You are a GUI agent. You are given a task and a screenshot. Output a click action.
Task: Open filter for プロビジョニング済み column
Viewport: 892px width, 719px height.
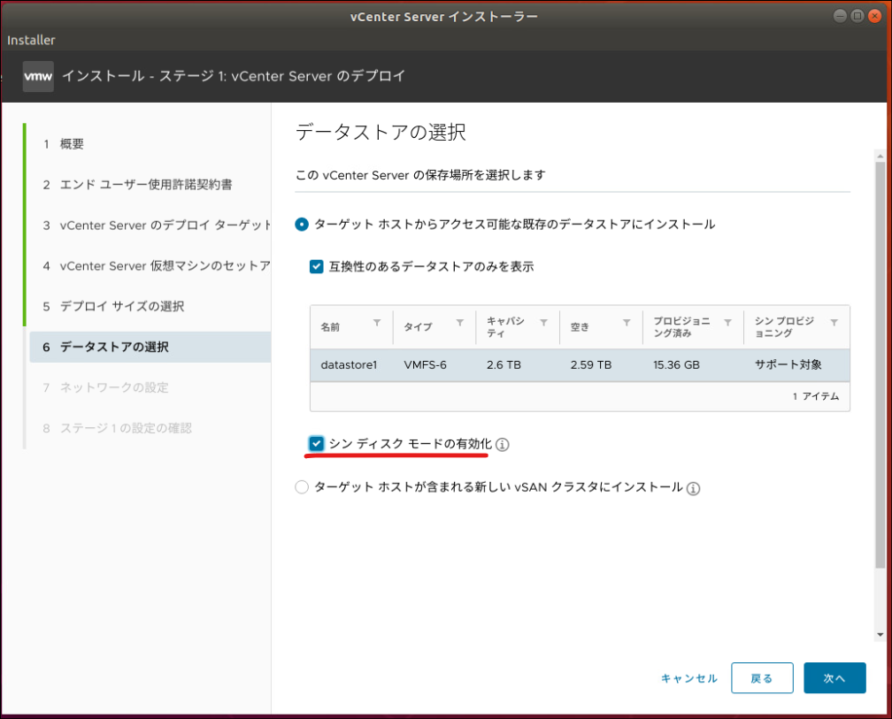click(727, 323)
